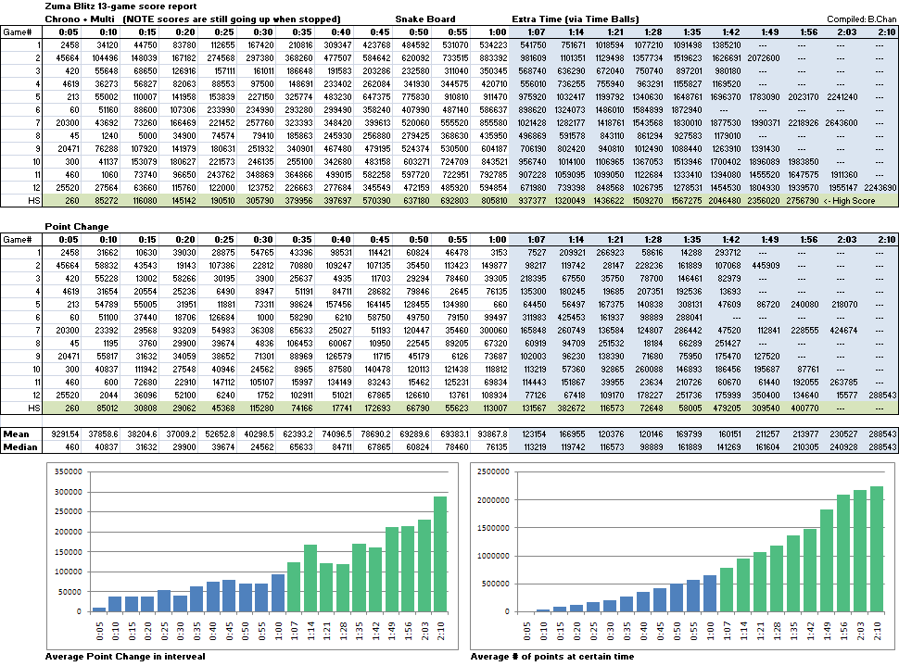Select the 250000 y-axis label
Image resolution: width=899 pixels, height=666 pixels.
click(69, 512)
